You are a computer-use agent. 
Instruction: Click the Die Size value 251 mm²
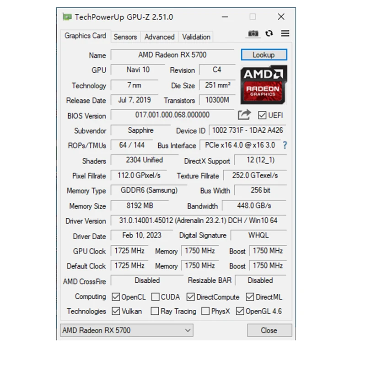217,85
